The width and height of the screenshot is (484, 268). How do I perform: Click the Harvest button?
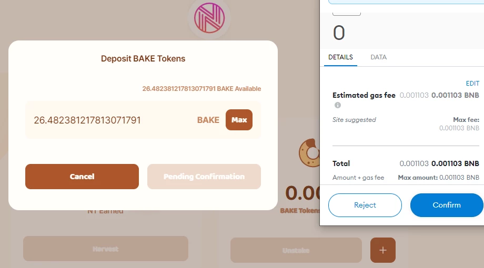point(106,249)
